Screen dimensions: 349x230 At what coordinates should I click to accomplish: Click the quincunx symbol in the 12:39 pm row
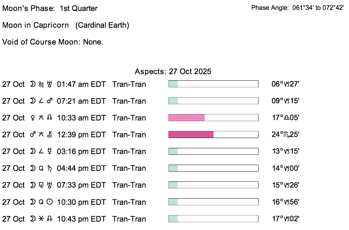[x=41, y=135]
